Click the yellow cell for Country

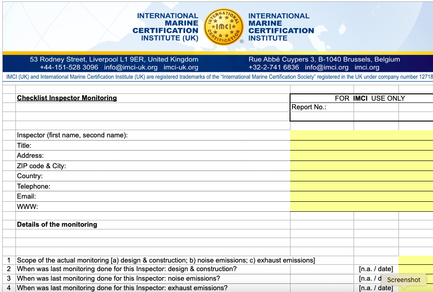point(361,176)
